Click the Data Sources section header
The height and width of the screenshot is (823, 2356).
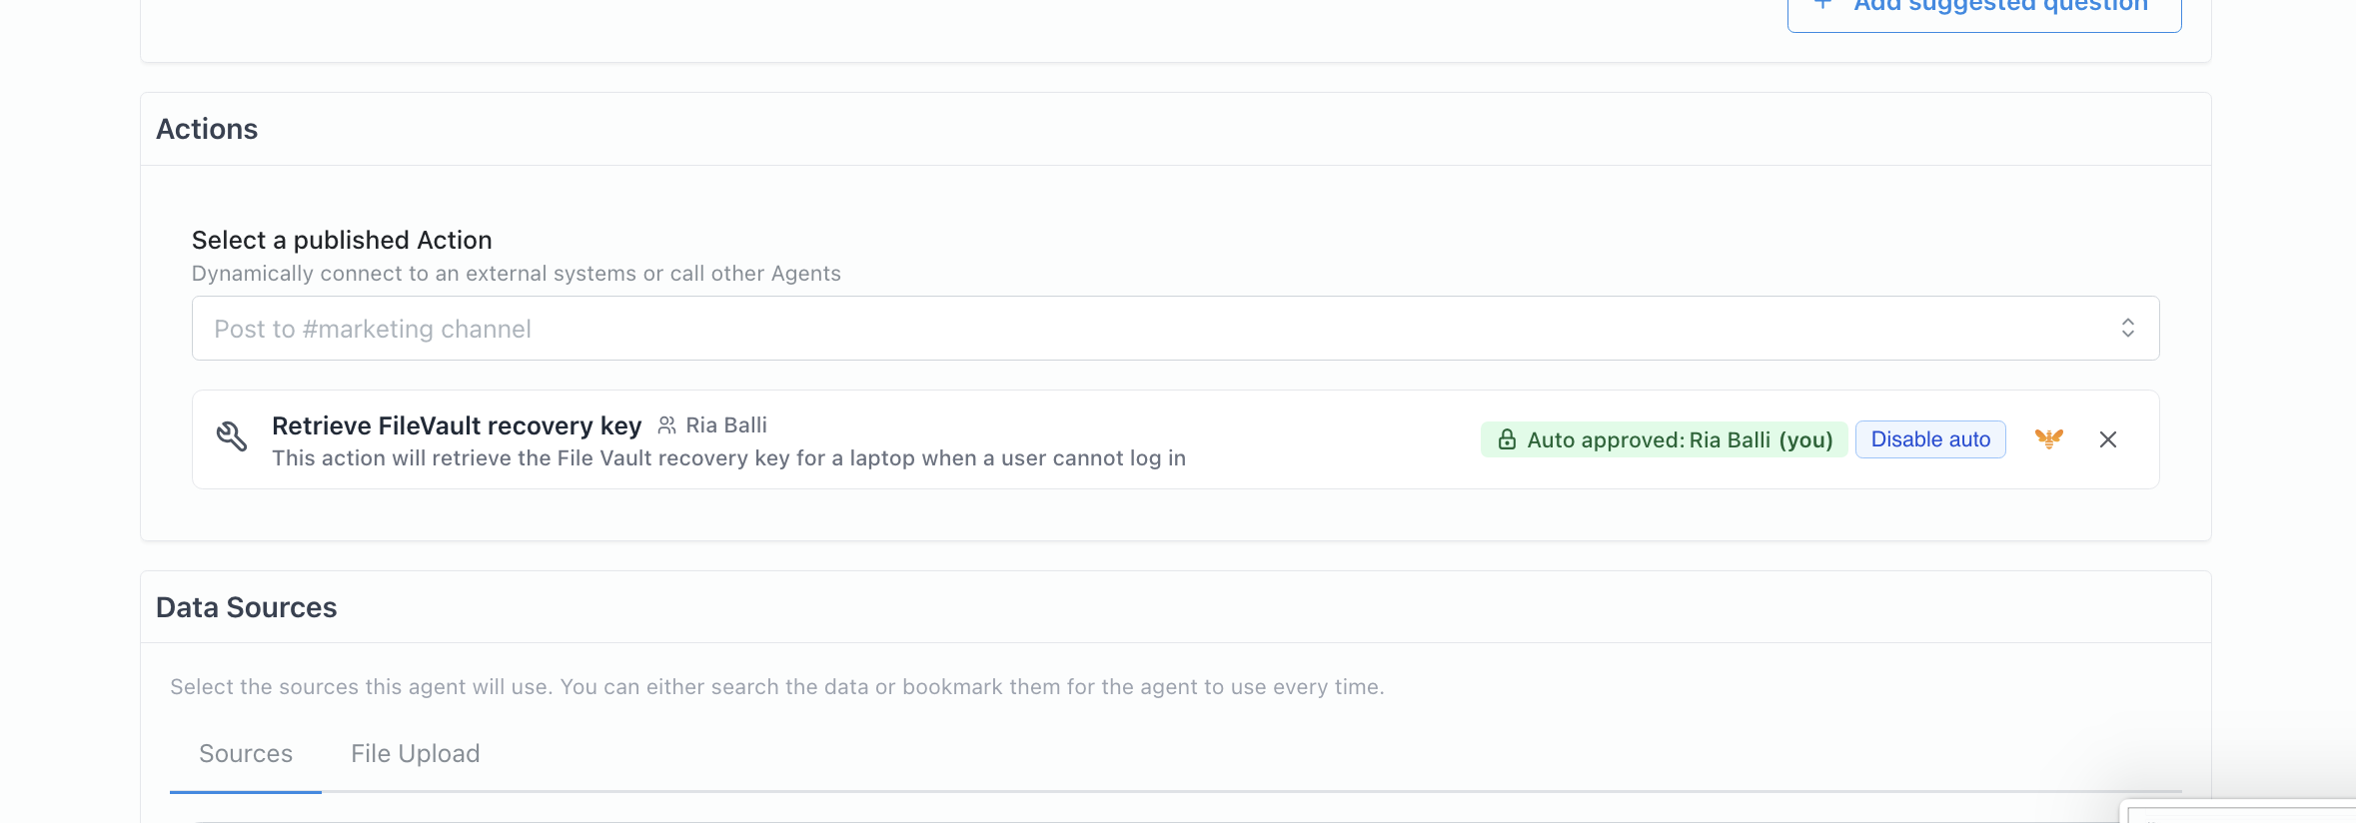click(x=247, y=607)
